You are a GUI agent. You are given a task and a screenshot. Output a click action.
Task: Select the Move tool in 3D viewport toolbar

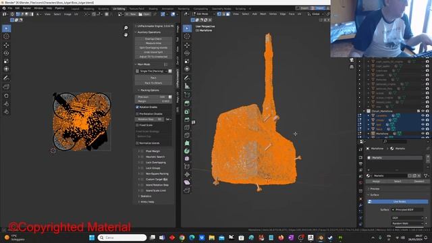tap(187, 45)
